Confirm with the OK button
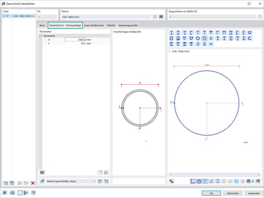 pyautogui.click(x=211, y=193)
